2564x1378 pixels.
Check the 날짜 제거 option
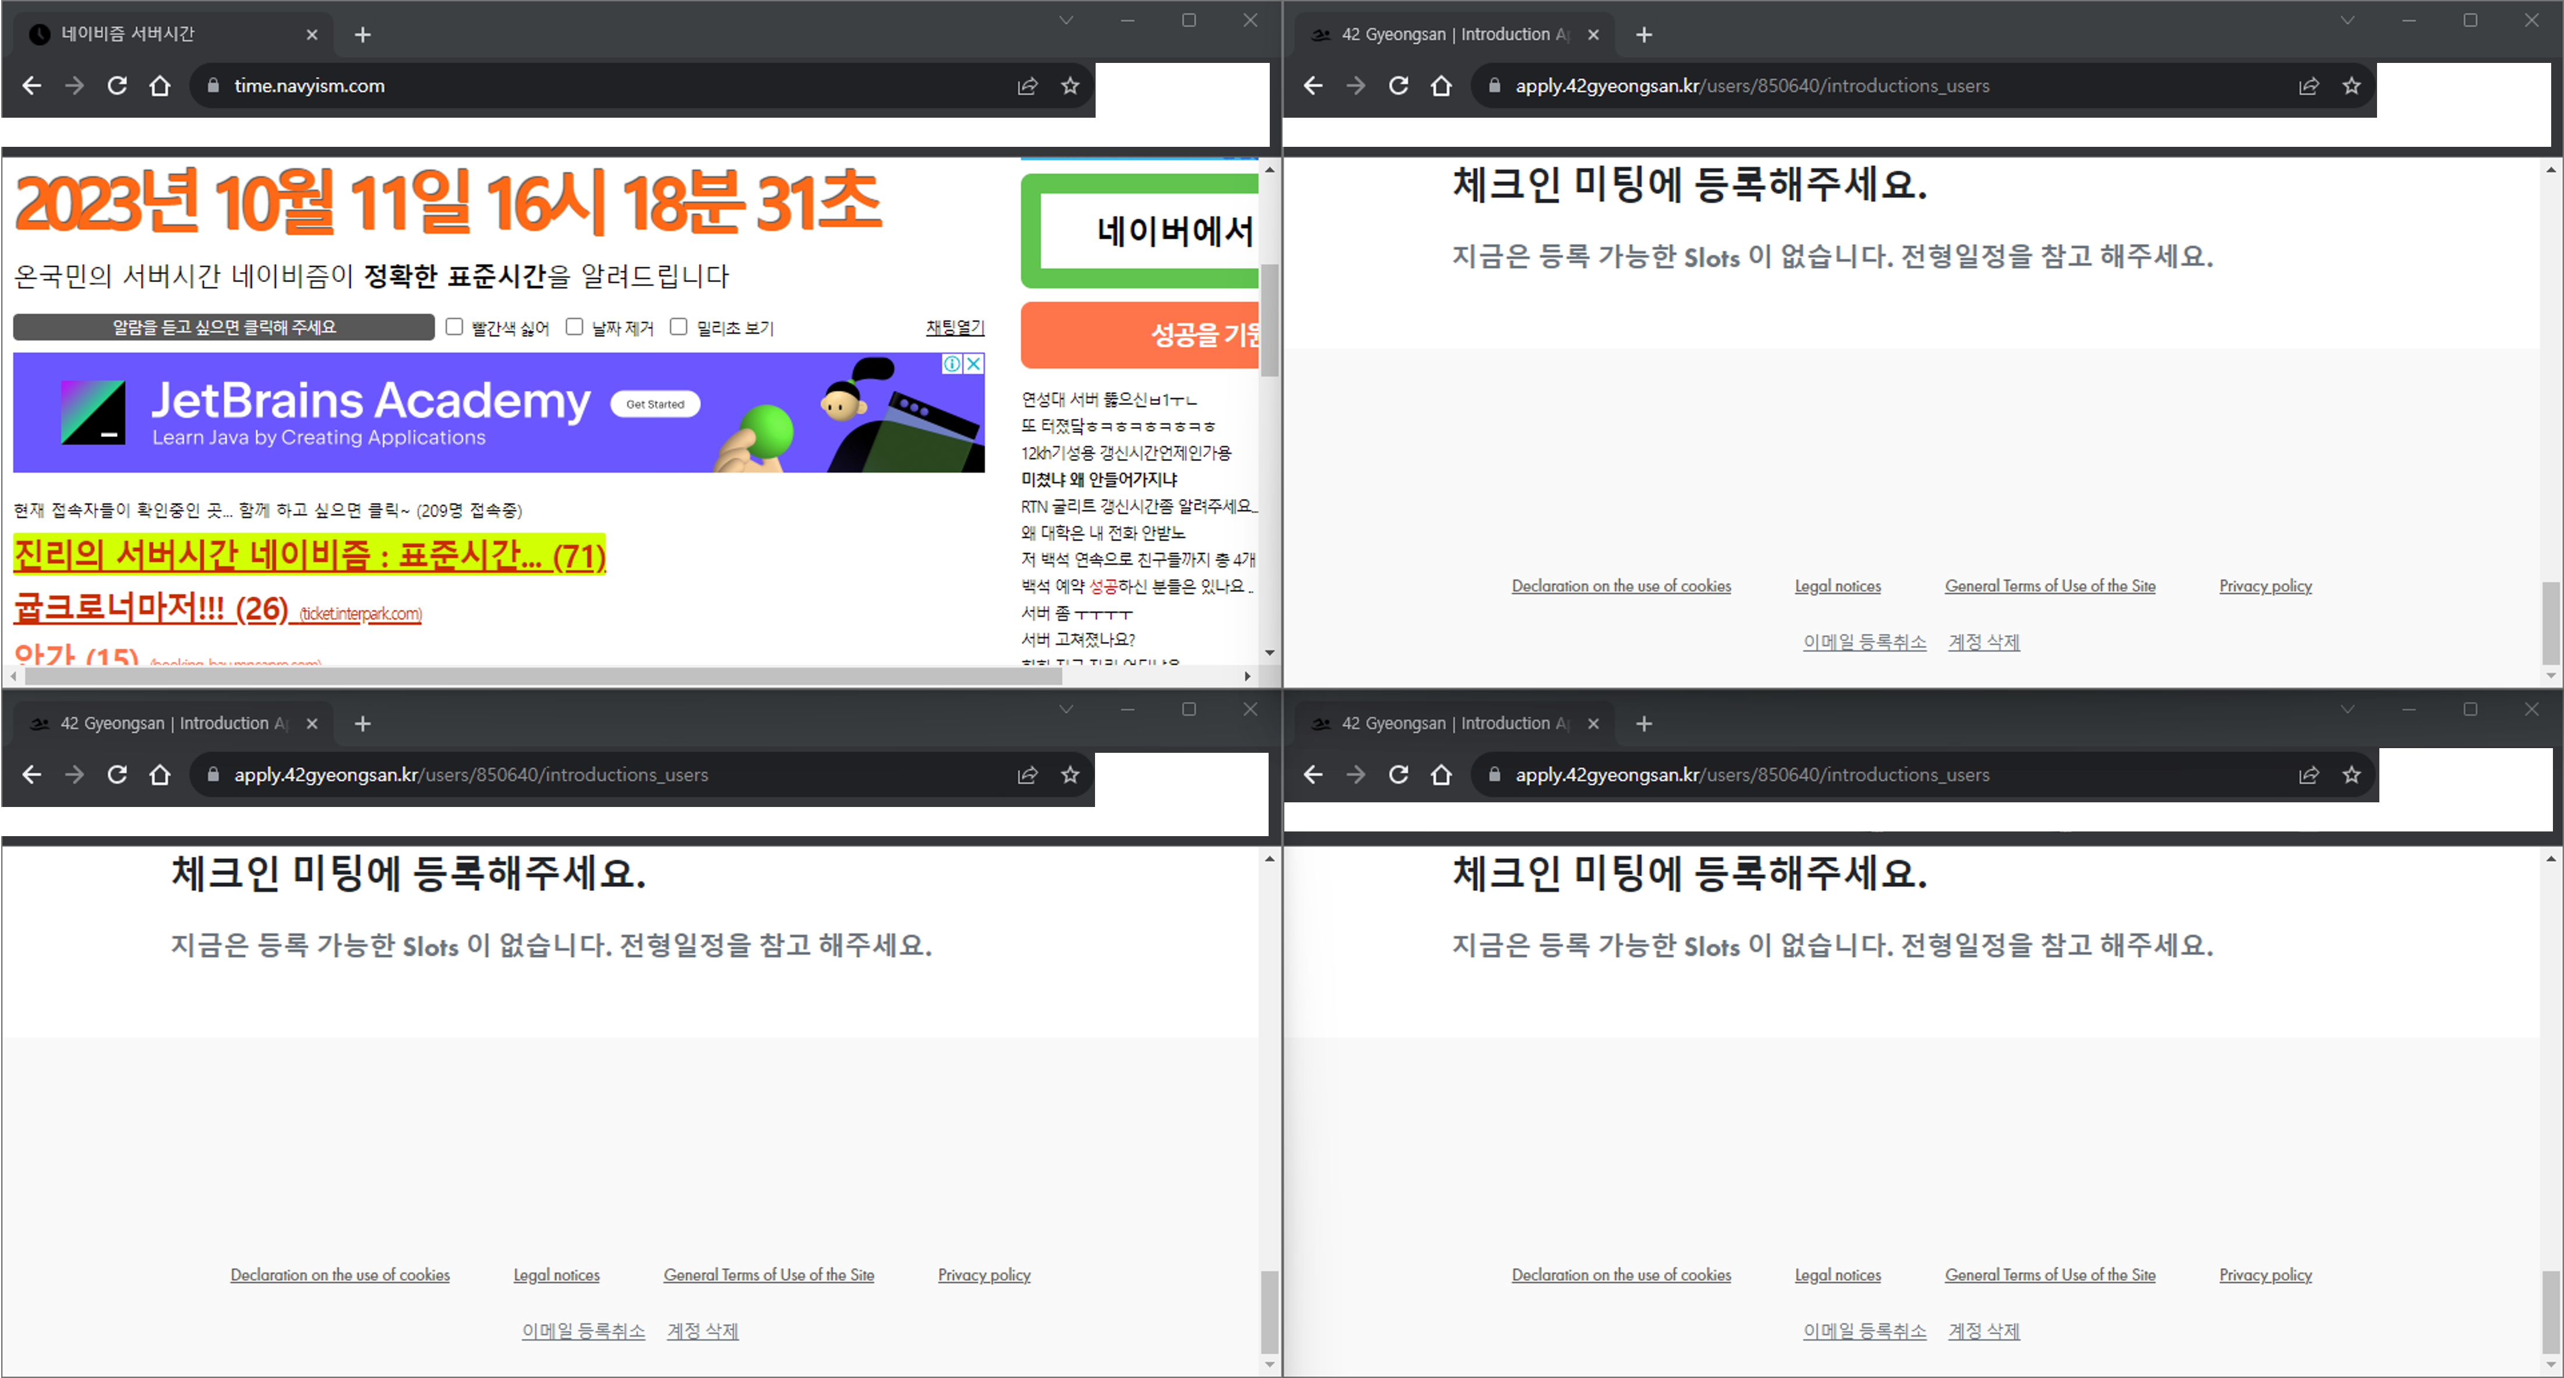pyautogui.click(x=574, y=326)
